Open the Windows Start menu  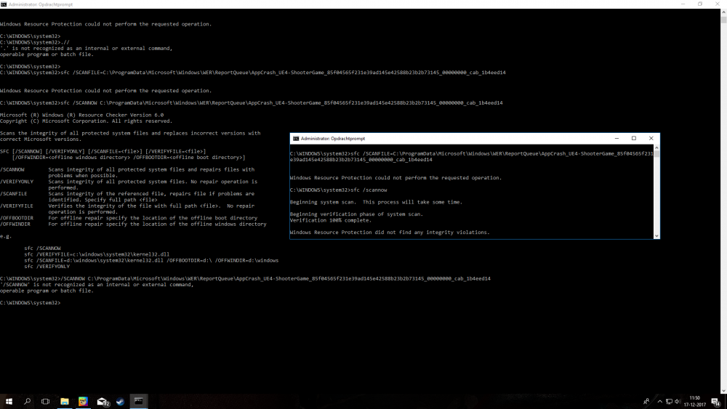(x=9, y=401)
